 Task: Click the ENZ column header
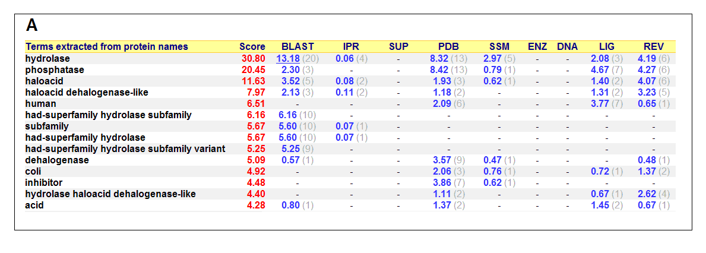537,47
